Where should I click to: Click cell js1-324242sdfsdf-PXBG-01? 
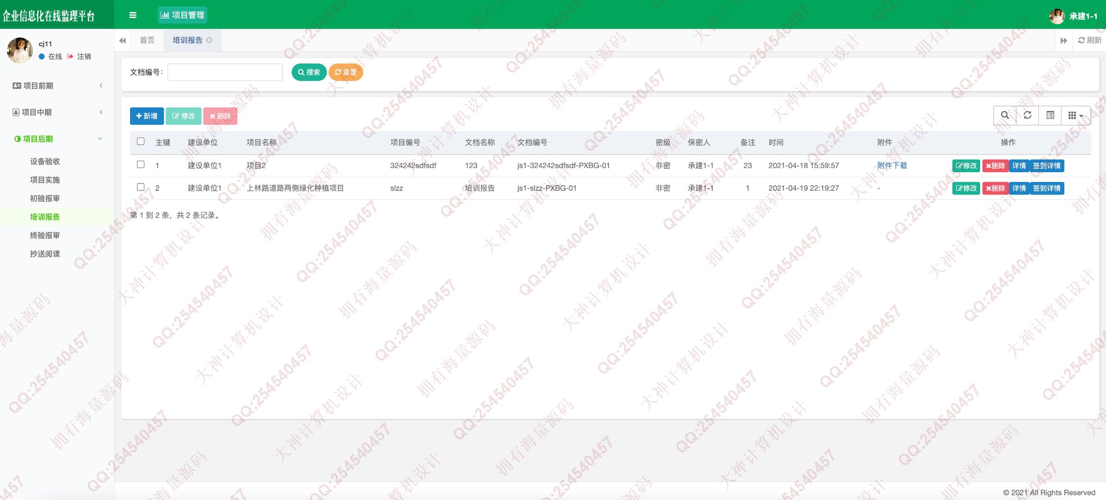click(x=564, y=166)
